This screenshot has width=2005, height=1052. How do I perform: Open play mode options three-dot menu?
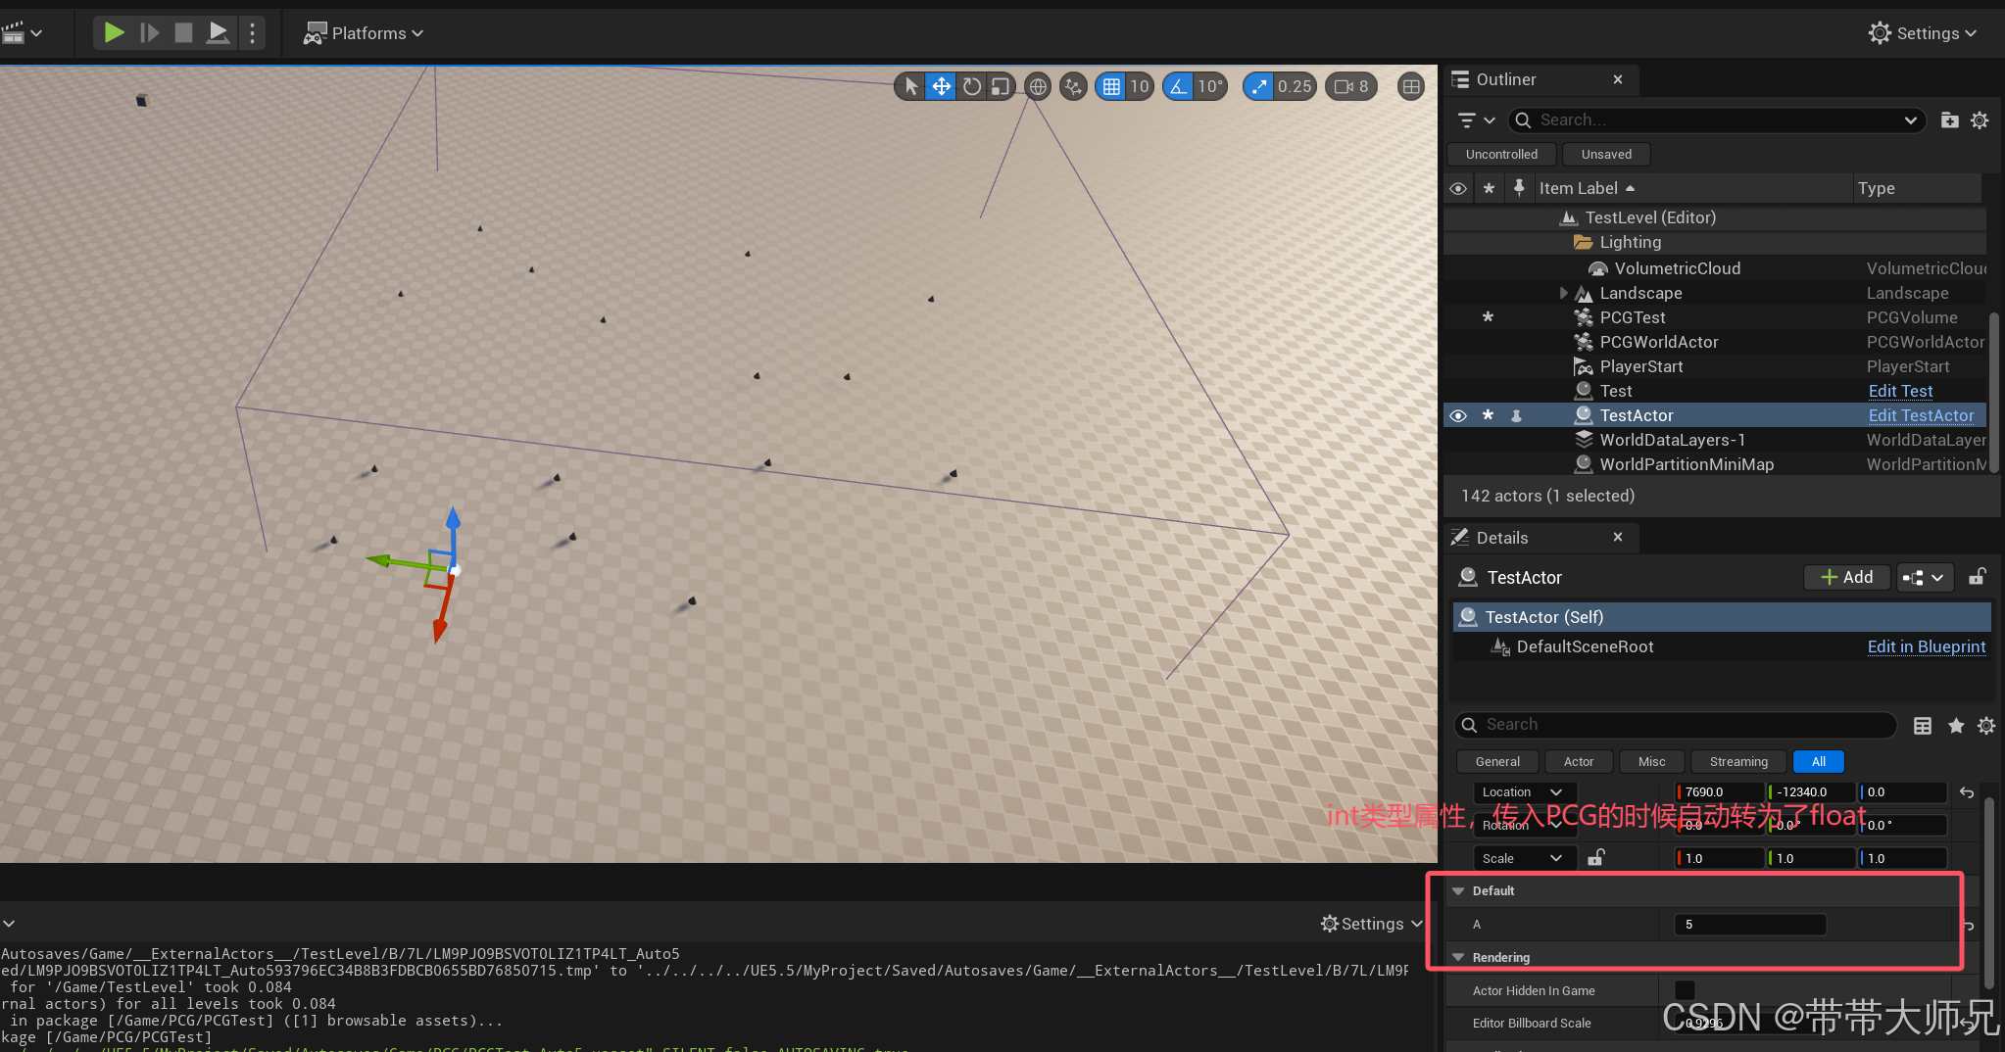252,32
